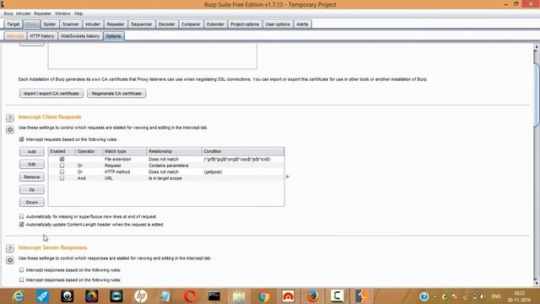540x304 pixels.
Task: Move rule with the Down button
Action: (32, 203)
